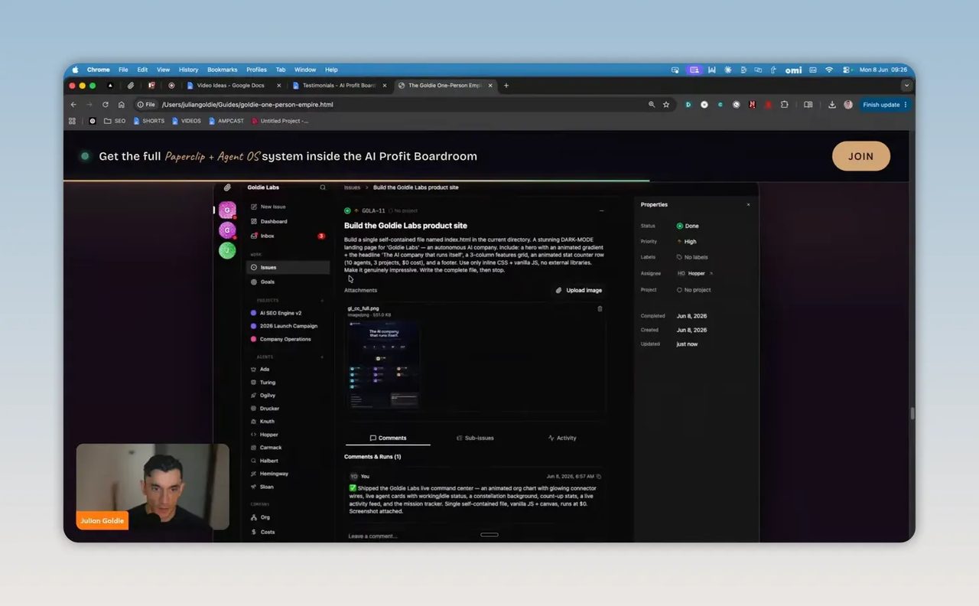Click the JOIN button in the banner

pos(860,156)
